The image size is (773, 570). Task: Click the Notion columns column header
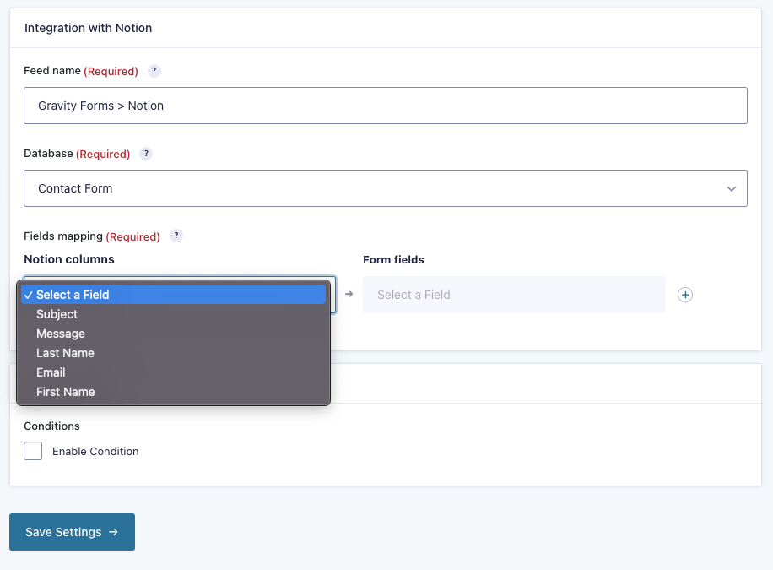click(69, 259)
